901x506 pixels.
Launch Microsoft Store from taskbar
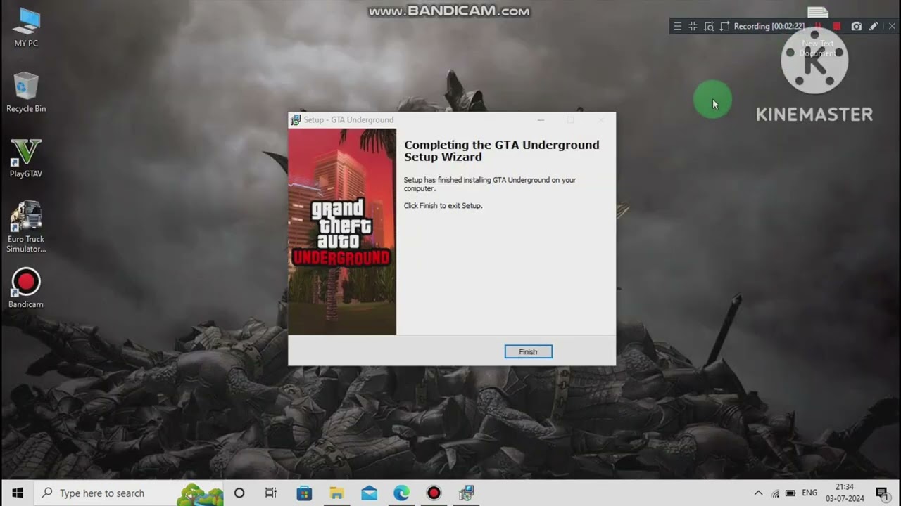coord(304,493)
